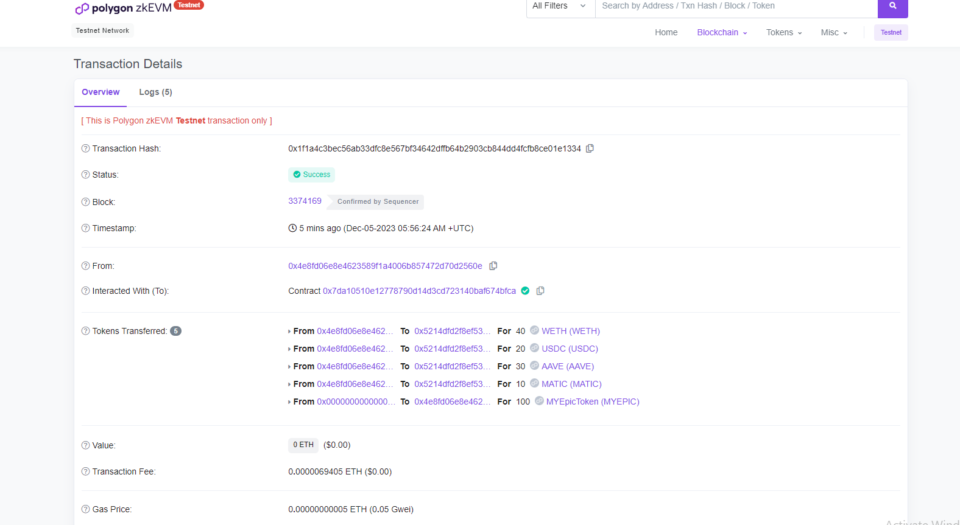Image resolution: width=960 pixels, height=525 pixels.
Task: Click the MYEpicToken token icon
Action: (539, 401)
